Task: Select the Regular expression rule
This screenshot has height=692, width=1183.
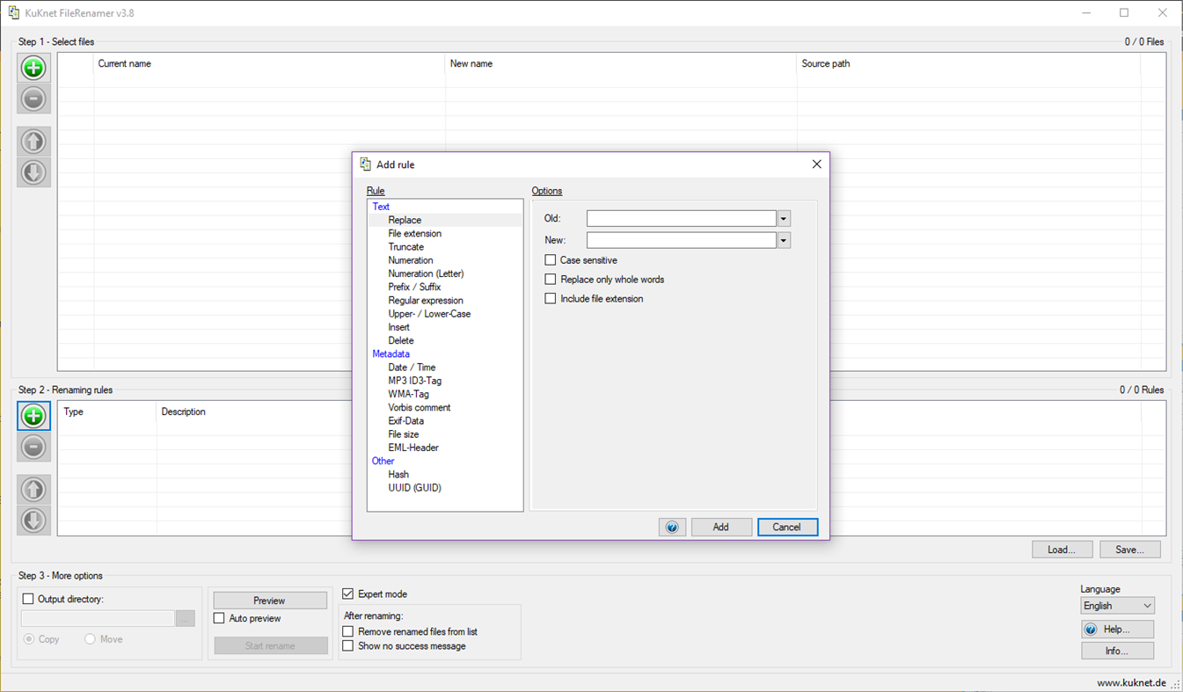Action: click(426, 300)
